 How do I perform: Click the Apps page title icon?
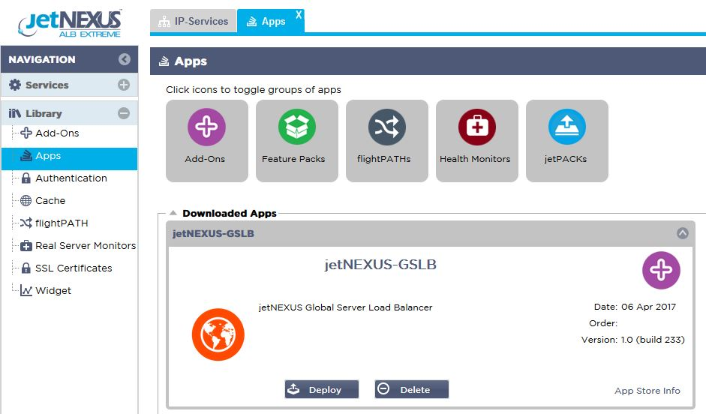(x=164, y=61)
